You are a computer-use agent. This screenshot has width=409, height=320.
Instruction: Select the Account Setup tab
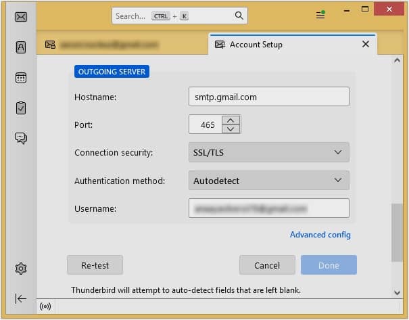click(293, 45)
